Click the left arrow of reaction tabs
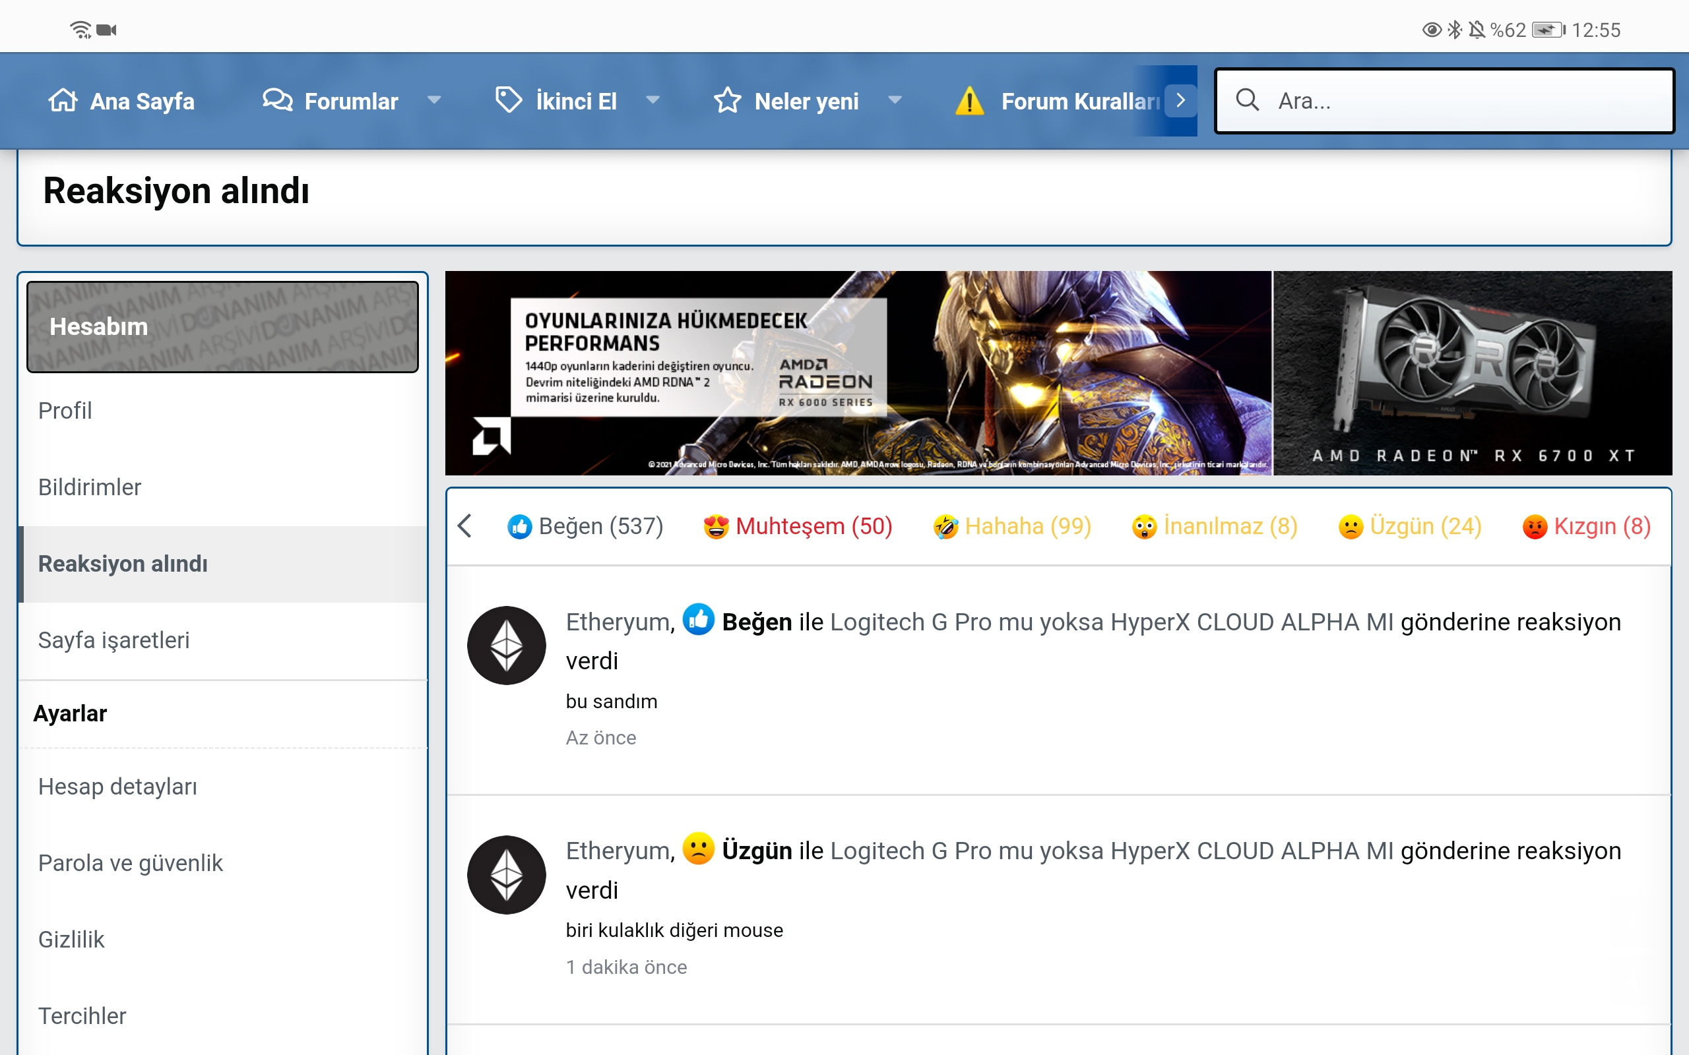This screenshot has width=1689, height=1055. pos(465,526)
